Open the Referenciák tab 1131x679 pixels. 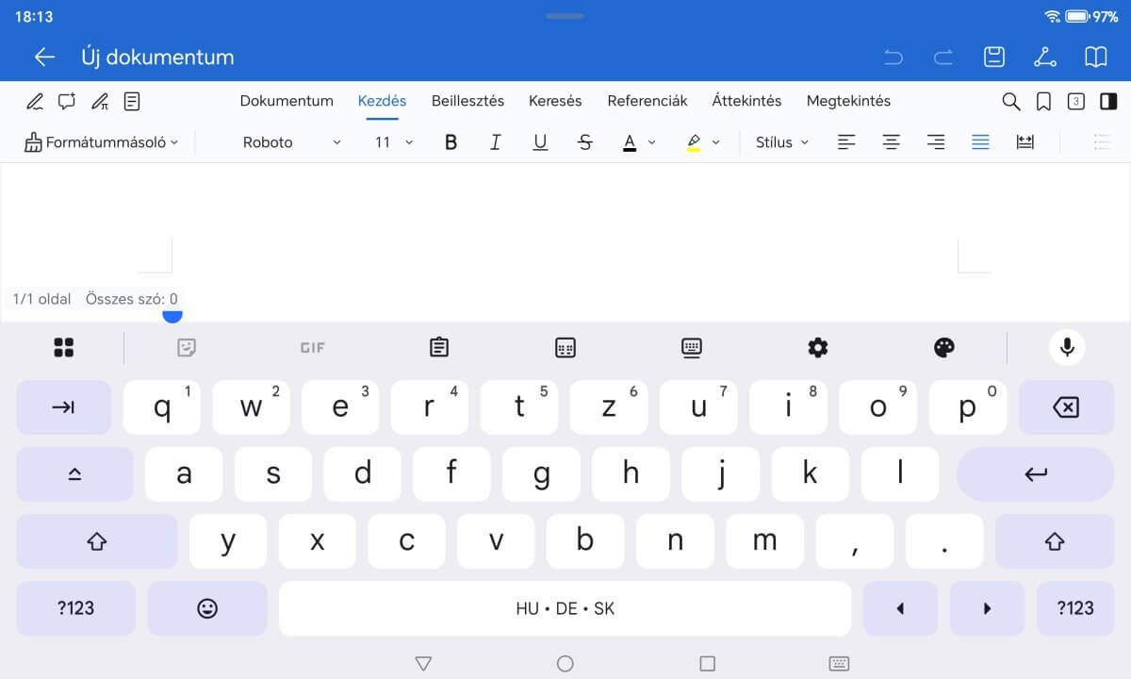[647, 101]
